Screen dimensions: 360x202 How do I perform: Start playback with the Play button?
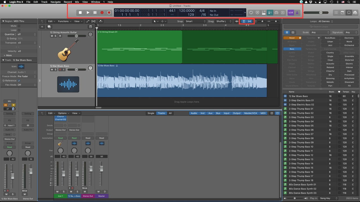(88, 13)
